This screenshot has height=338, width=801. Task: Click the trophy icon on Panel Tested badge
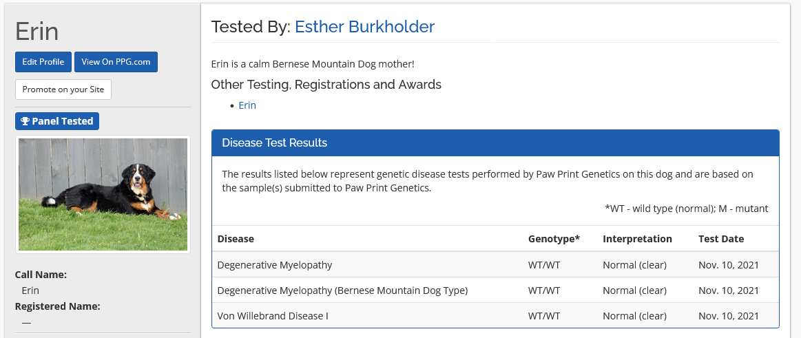click(25, 121)
